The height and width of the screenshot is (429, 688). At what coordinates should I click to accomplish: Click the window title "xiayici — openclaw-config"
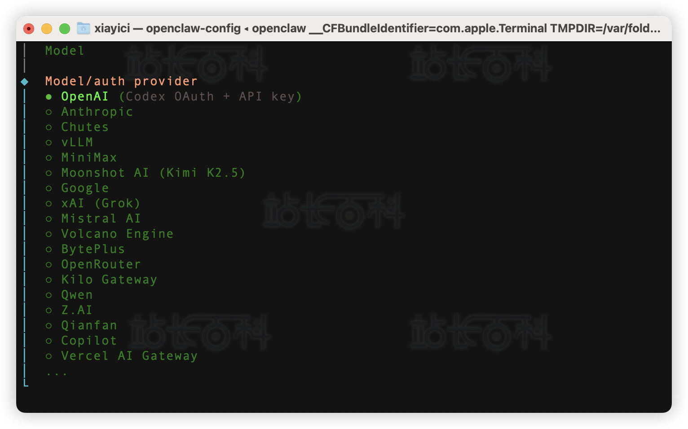point(168,28)
